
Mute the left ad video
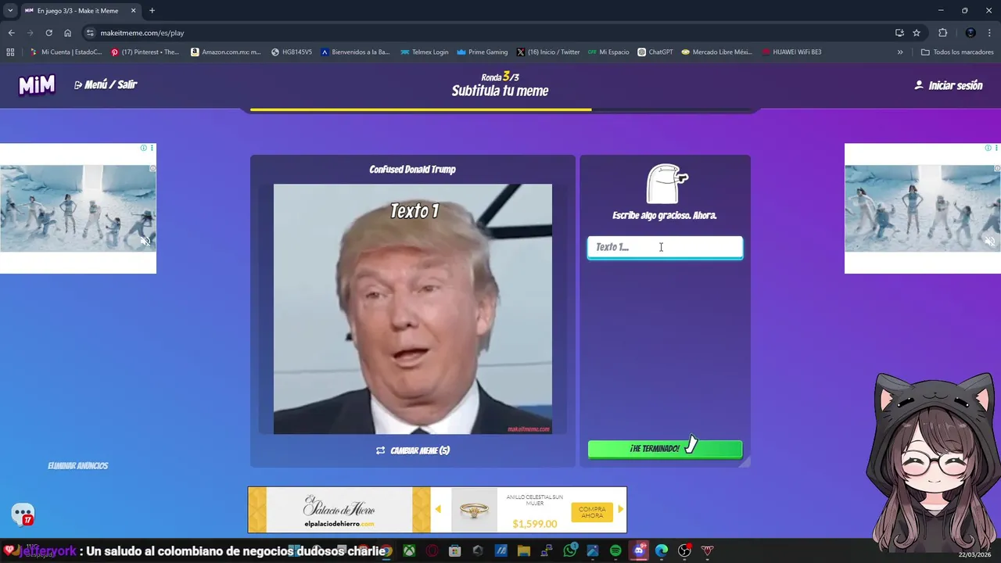coord(145,242)
